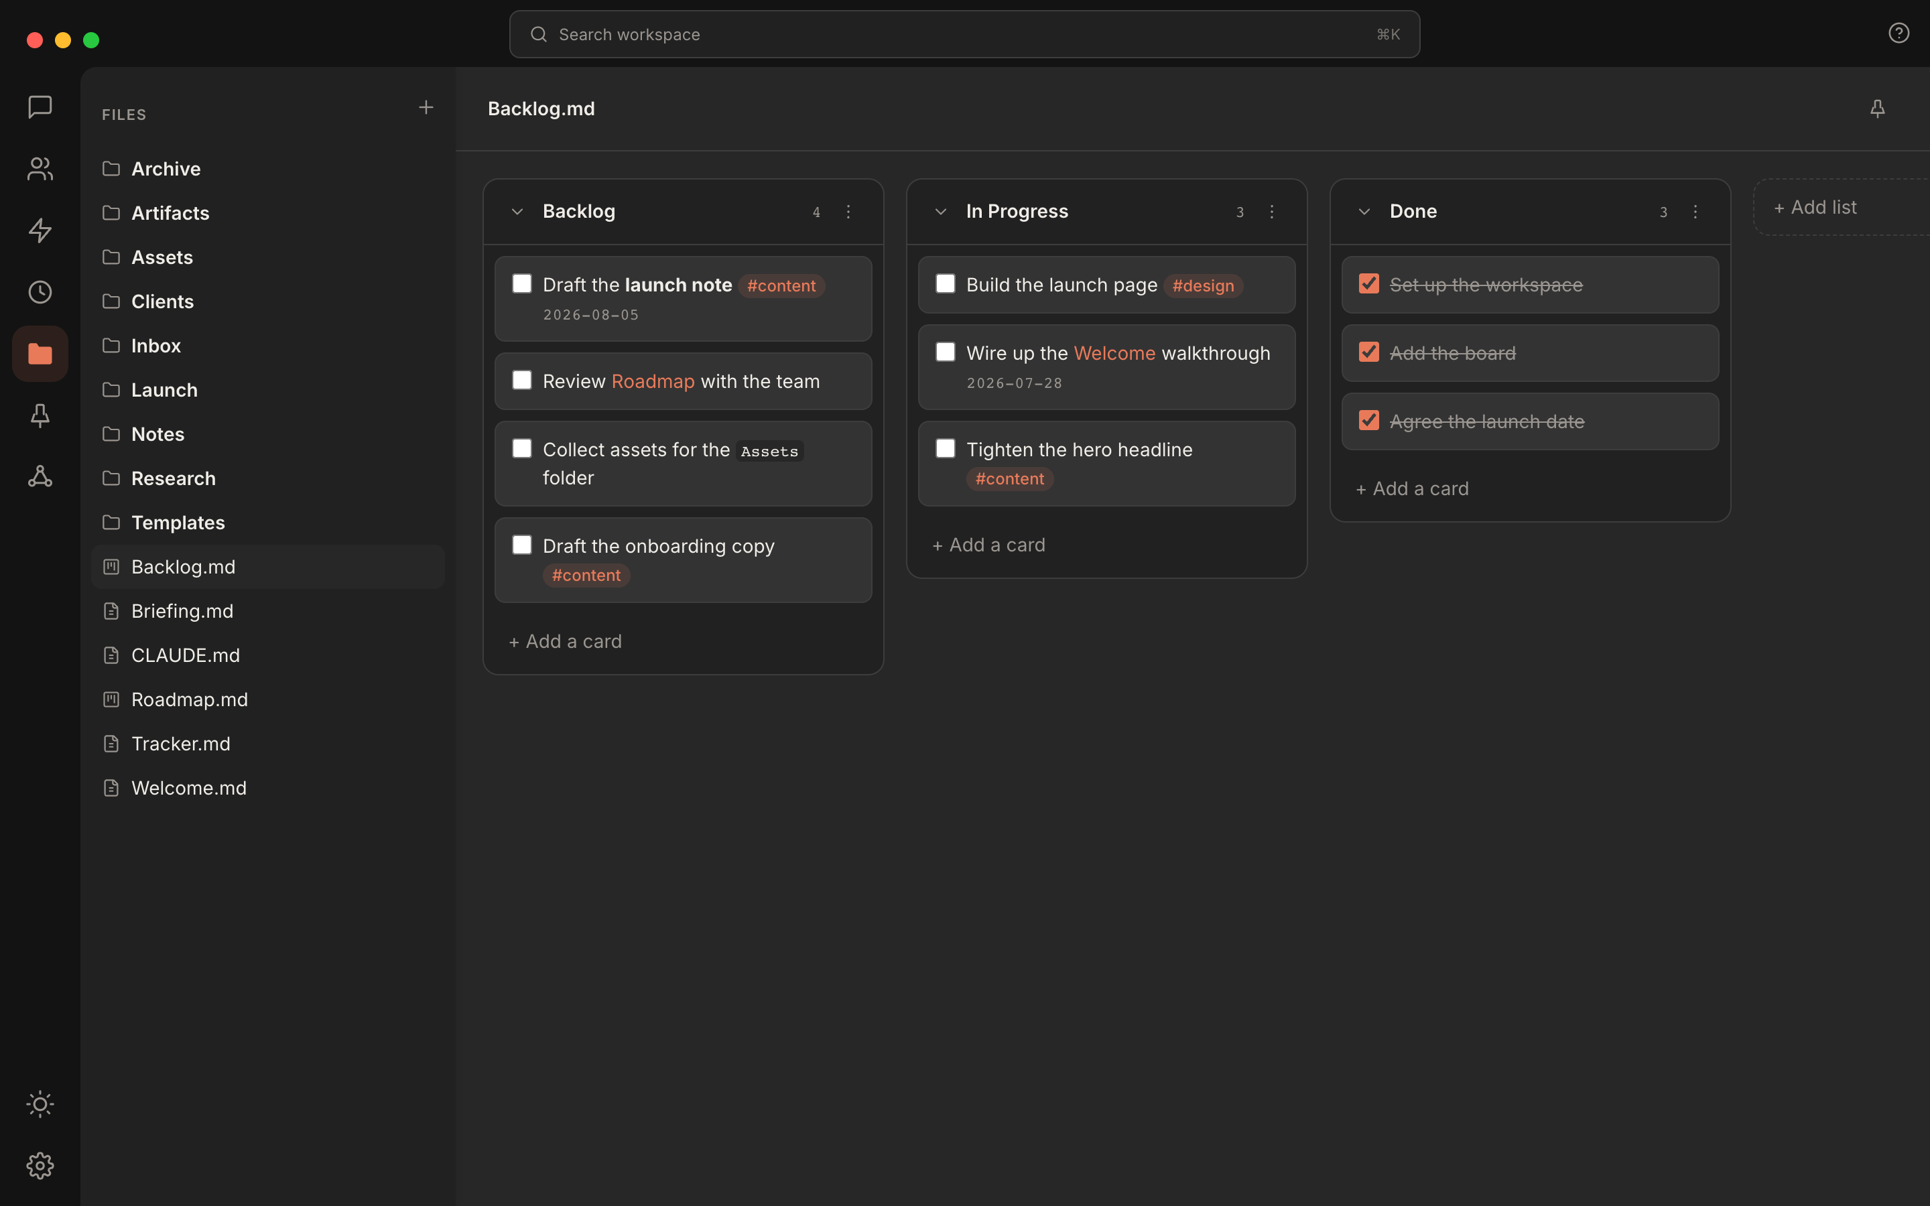1930x1206 pixels.
Task: Open the Research folder
Action: coord(268,478)
